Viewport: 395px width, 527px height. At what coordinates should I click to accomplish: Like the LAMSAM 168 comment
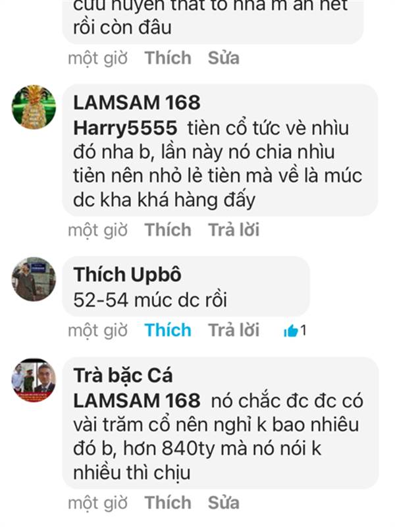tap(168, 230)
